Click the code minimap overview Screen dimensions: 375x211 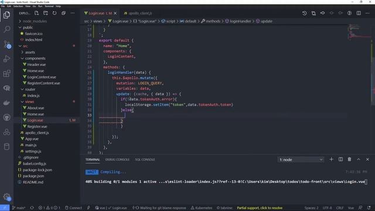pos(359,32)
